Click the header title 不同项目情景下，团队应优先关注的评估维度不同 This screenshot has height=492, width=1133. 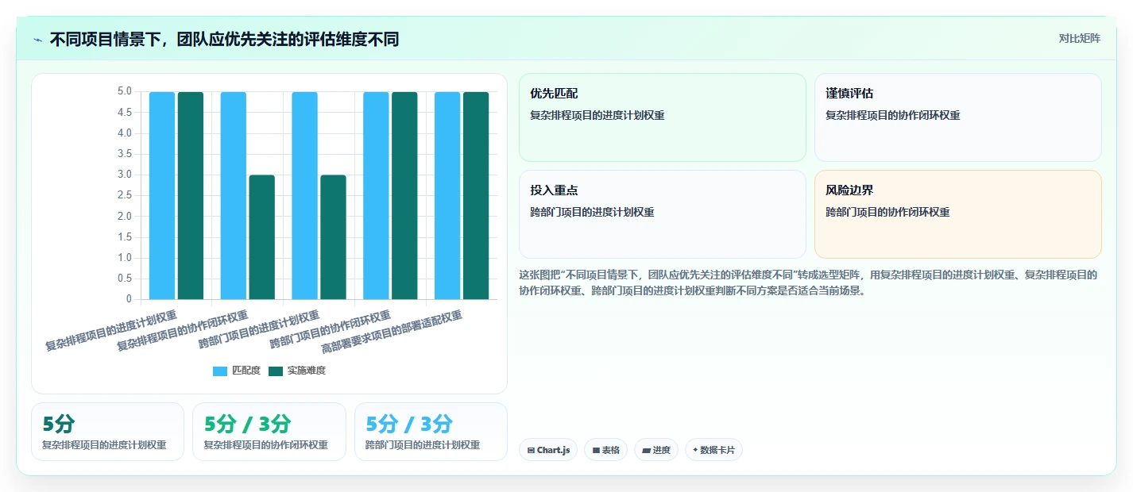(x=224, y=39)
